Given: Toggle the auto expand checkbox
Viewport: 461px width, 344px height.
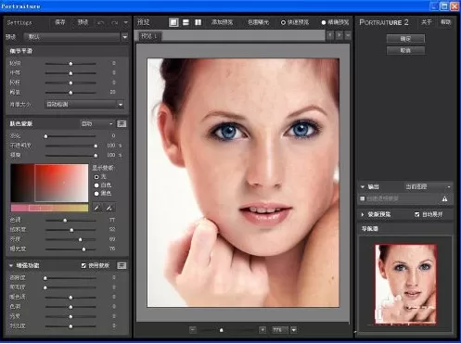Looking at the screenshot, I should 417,214.
